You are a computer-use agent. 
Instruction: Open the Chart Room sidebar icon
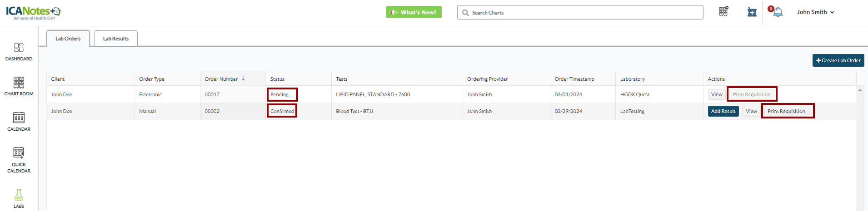coord(19,83)
